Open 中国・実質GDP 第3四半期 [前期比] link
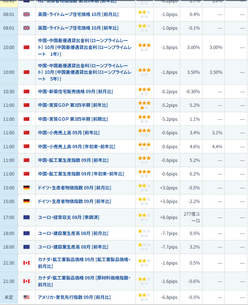The width and height of the screenshot is (248, 305). [x=73, y=119]
